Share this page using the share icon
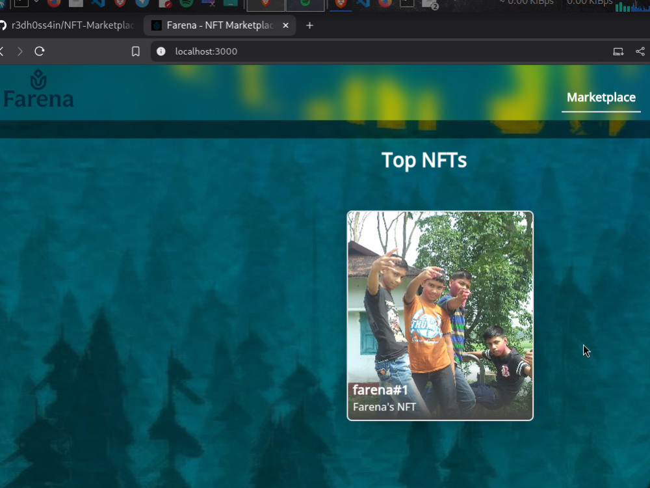The height and width of the screenshot is (488, 650). click(x=640, y=51)
